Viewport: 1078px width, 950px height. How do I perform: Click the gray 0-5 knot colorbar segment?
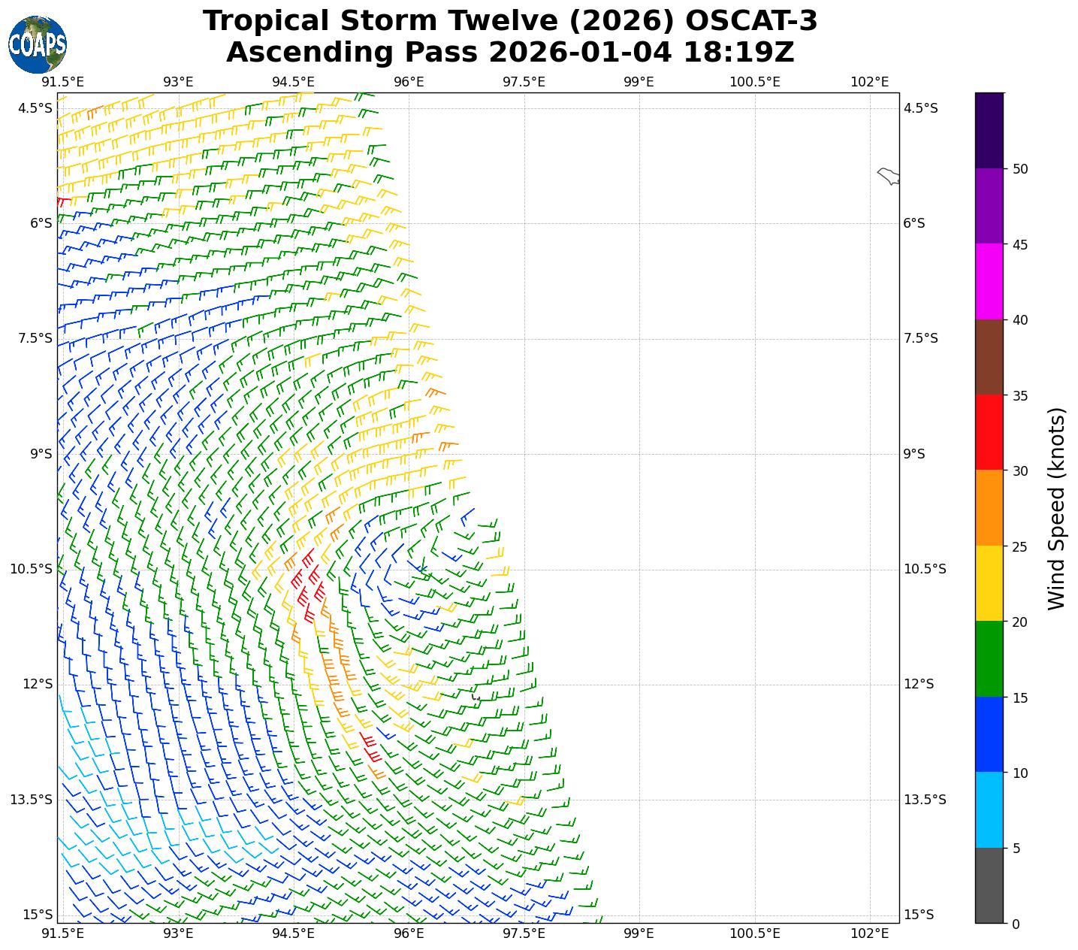tap(989, 885)
